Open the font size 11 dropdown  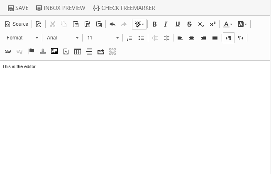pos(103,38)
